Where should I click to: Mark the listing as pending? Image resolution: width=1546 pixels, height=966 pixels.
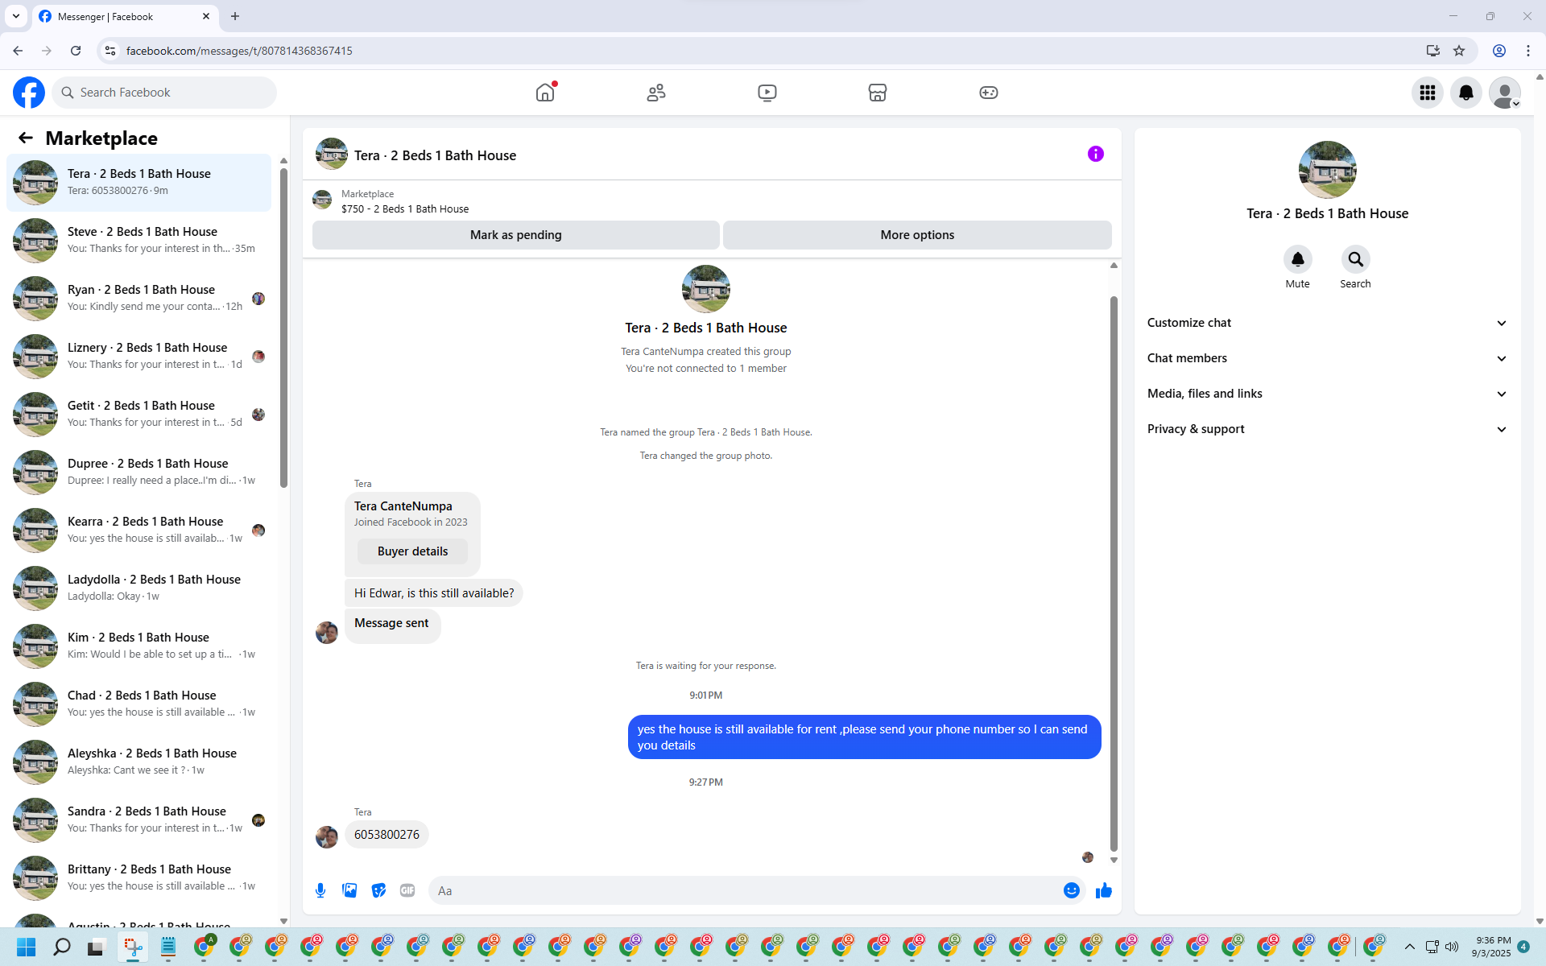click(x=516, y=235)
